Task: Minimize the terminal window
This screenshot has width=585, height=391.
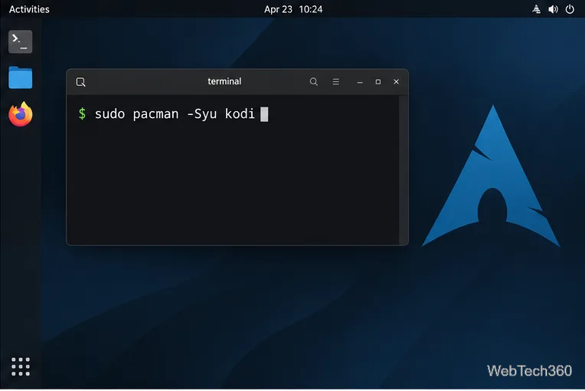Action: [x=360, y=82]
